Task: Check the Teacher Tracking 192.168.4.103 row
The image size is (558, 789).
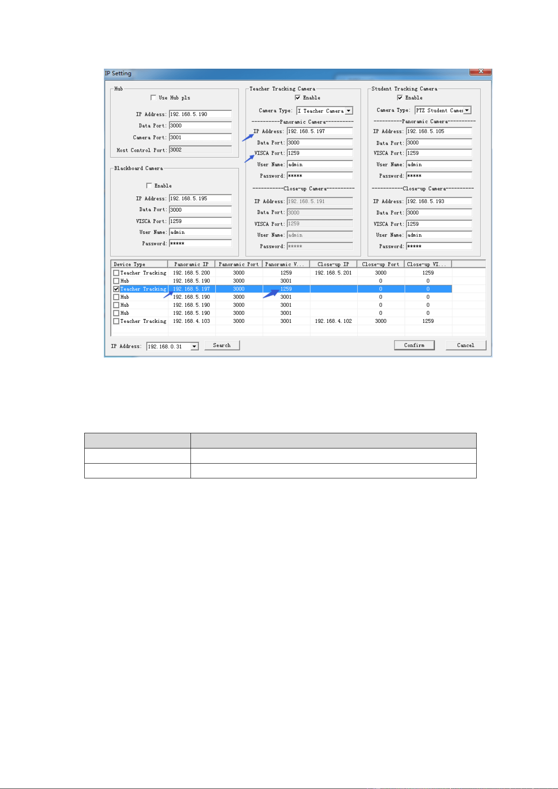Action: (116, 321)
